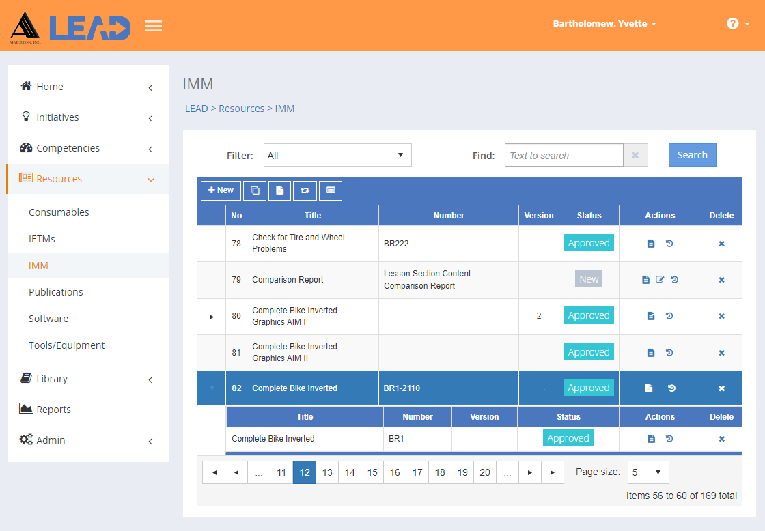Click the refresh icon in the grid toolbar
Screen dimensions: 765x531
tap(305, 190)
